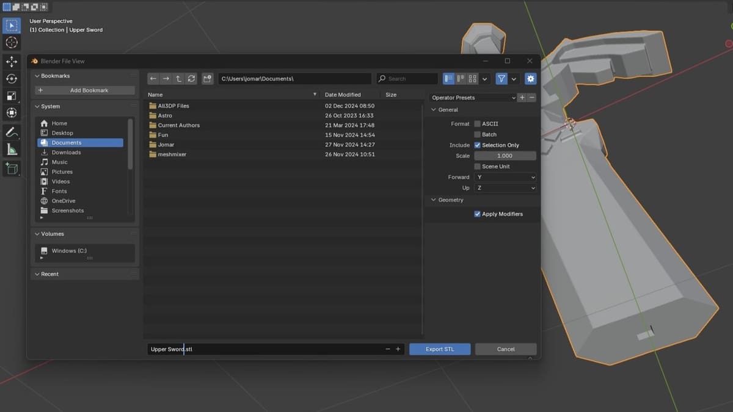Image resolution: width=733 pixels, height=412 pixels.
Task: Click the intersect selection mode icon
Action: [43, 7]
